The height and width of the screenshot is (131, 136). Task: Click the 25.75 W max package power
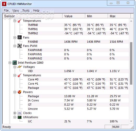(115, 96)
